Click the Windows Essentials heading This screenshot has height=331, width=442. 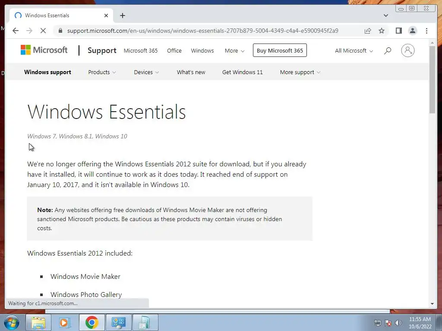point(107,112)
